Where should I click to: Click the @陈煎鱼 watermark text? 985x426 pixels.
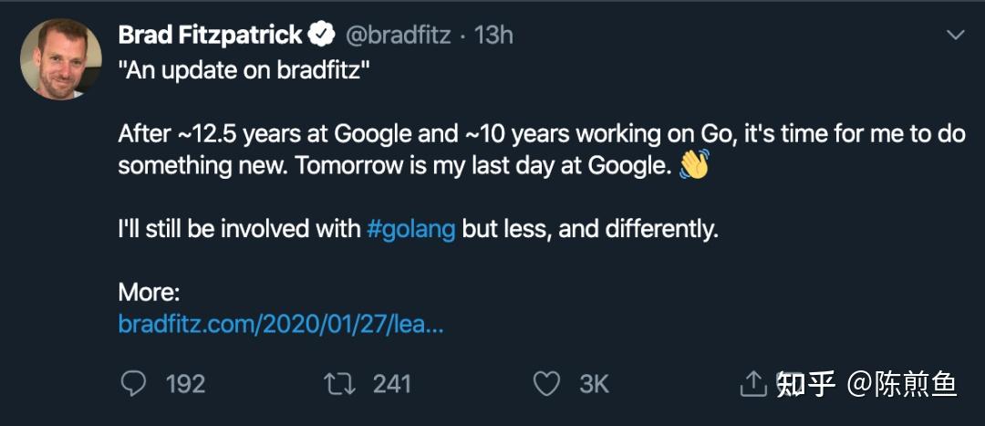(902, 384)
